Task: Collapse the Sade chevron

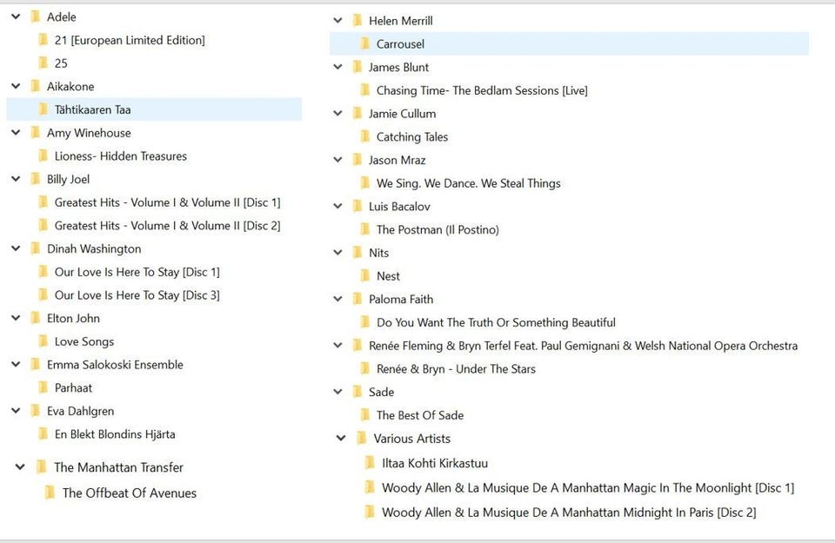Action: (x=337, y=392)
